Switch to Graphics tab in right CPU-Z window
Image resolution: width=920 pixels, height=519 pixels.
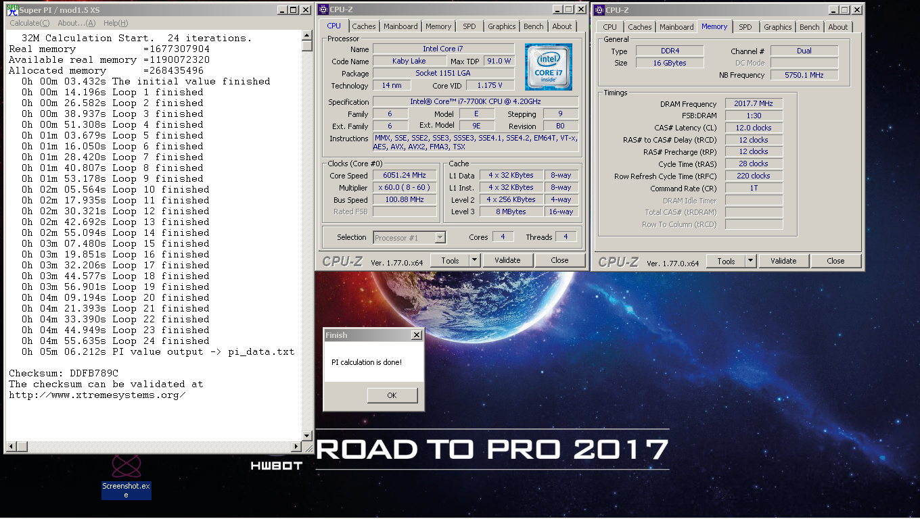778,27
